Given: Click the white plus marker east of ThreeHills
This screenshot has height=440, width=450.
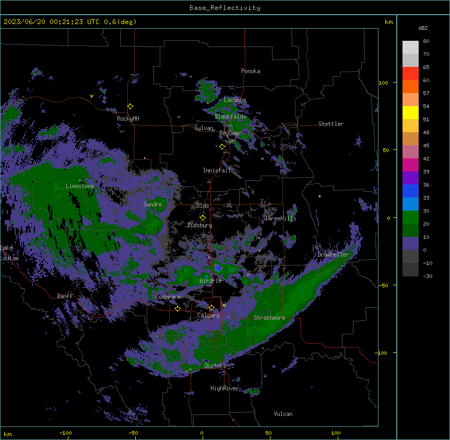Looking at the screenshot, I should coord(319,196).
